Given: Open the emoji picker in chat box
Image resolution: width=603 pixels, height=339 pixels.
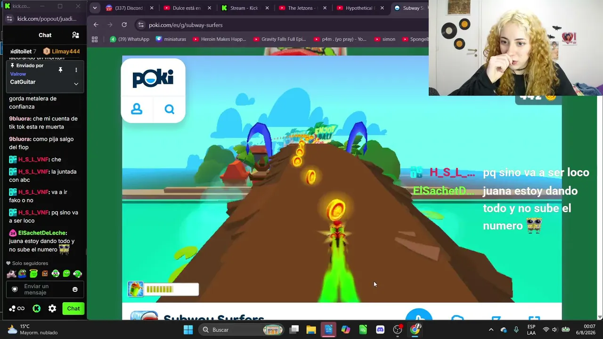Looking at the screenshot, I should (x=75, y=289).
